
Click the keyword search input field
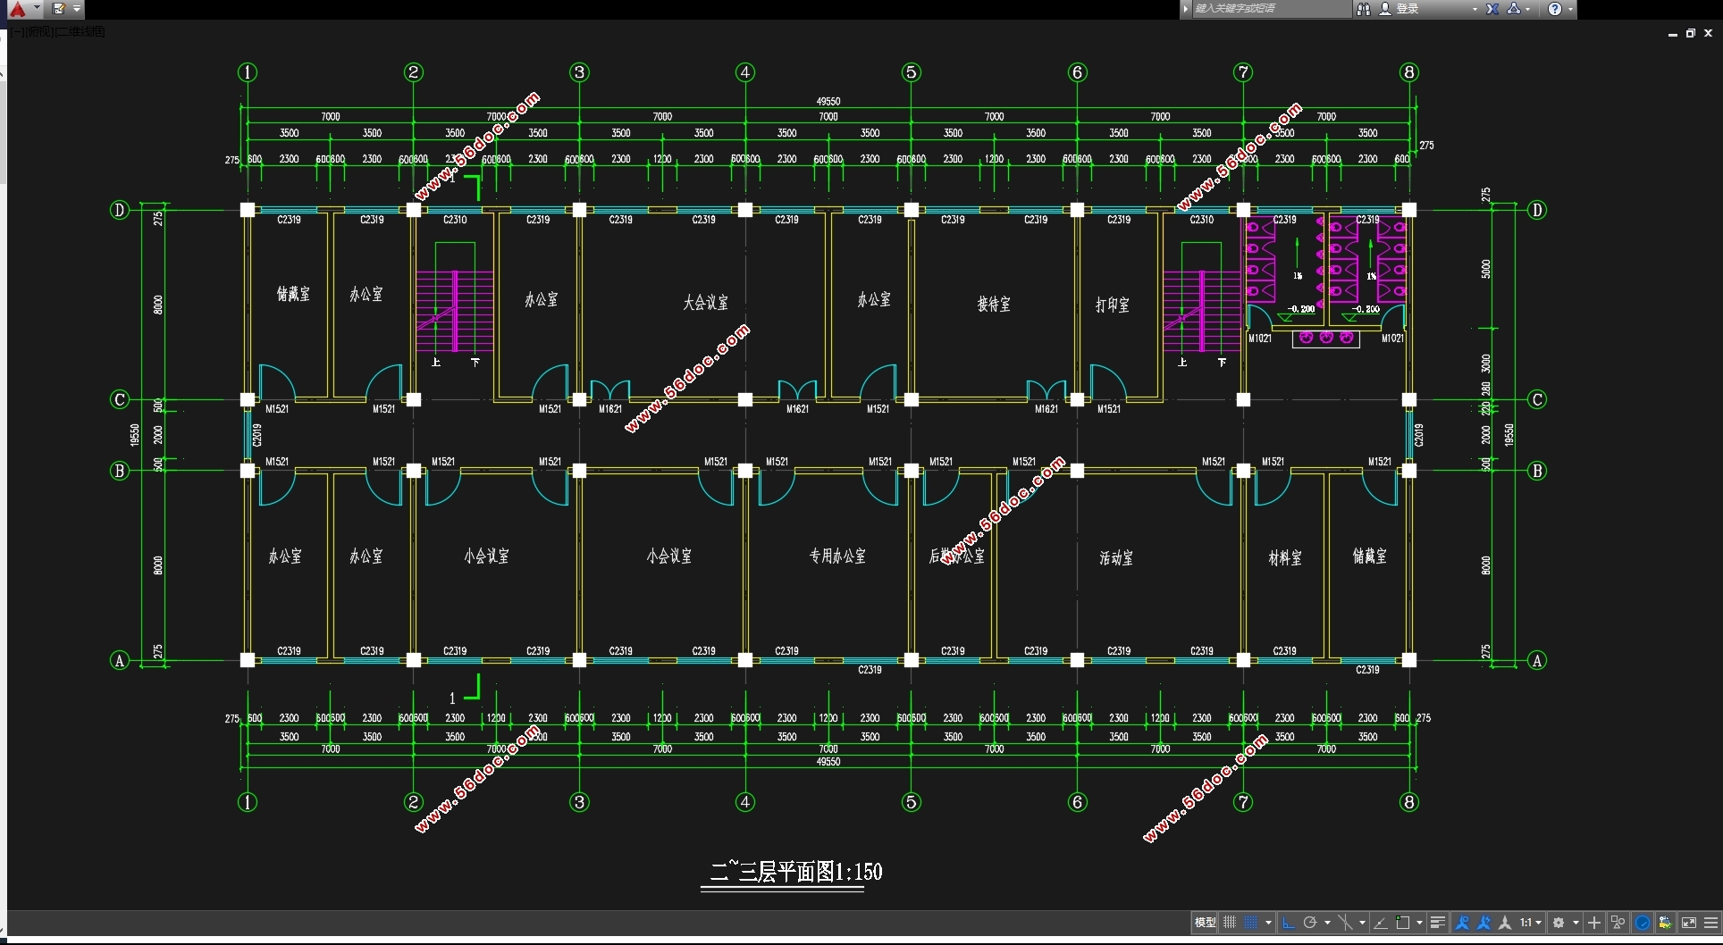tap(1272, 9)
